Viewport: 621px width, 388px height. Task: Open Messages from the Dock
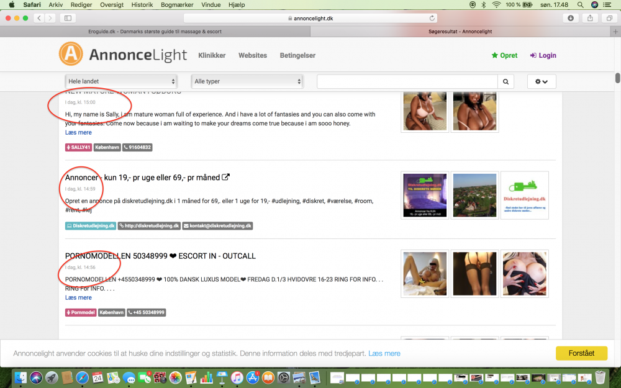pos(129,377)
